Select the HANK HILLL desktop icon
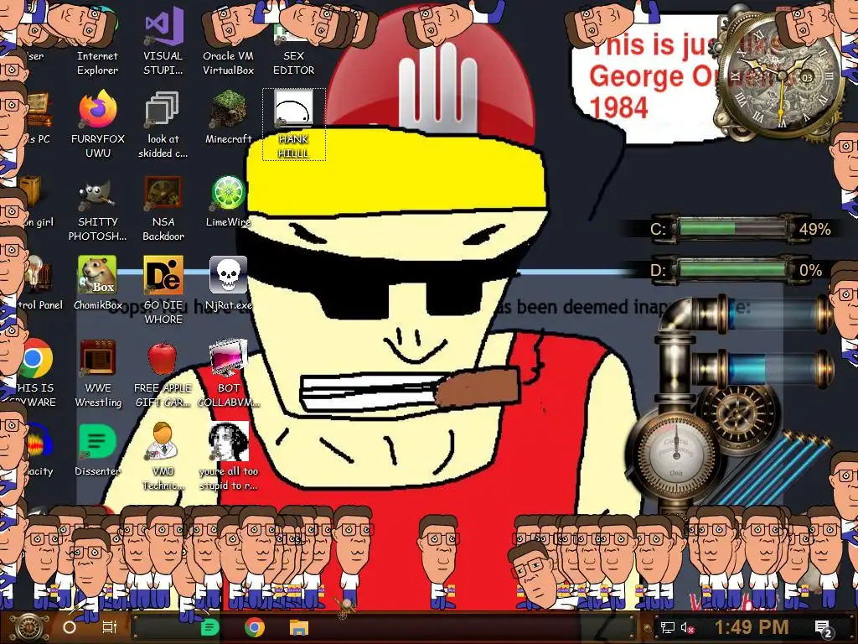Image resolution: width=858 pixels, height=644 pixels. point(293,125)
